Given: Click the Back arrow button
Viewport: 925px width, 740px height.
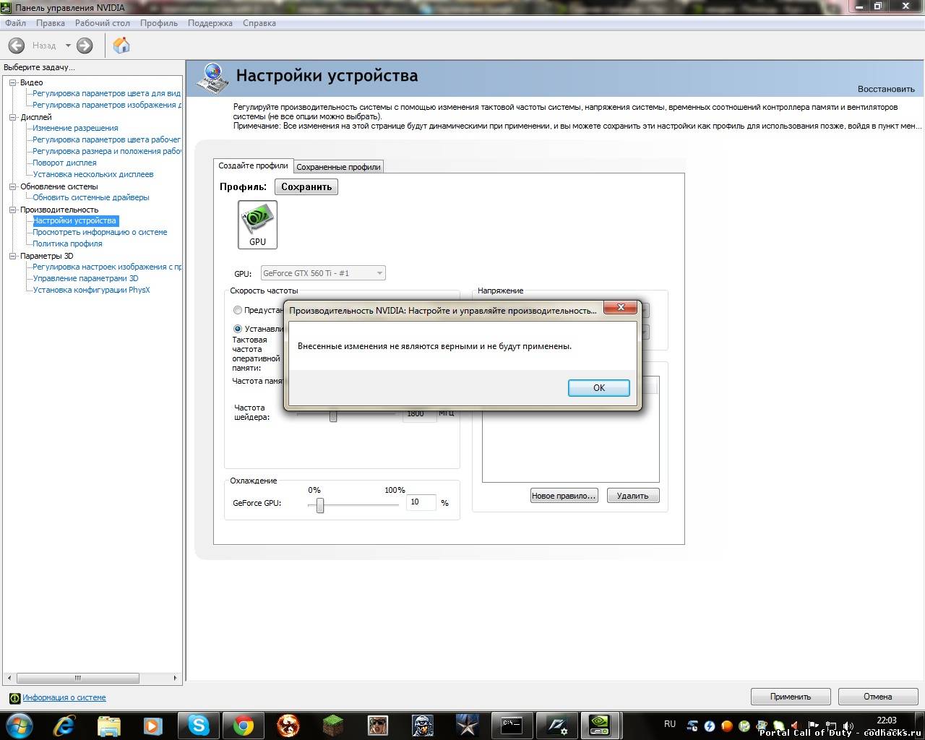Looking at the screenshot, I should [x=16, y=46].
